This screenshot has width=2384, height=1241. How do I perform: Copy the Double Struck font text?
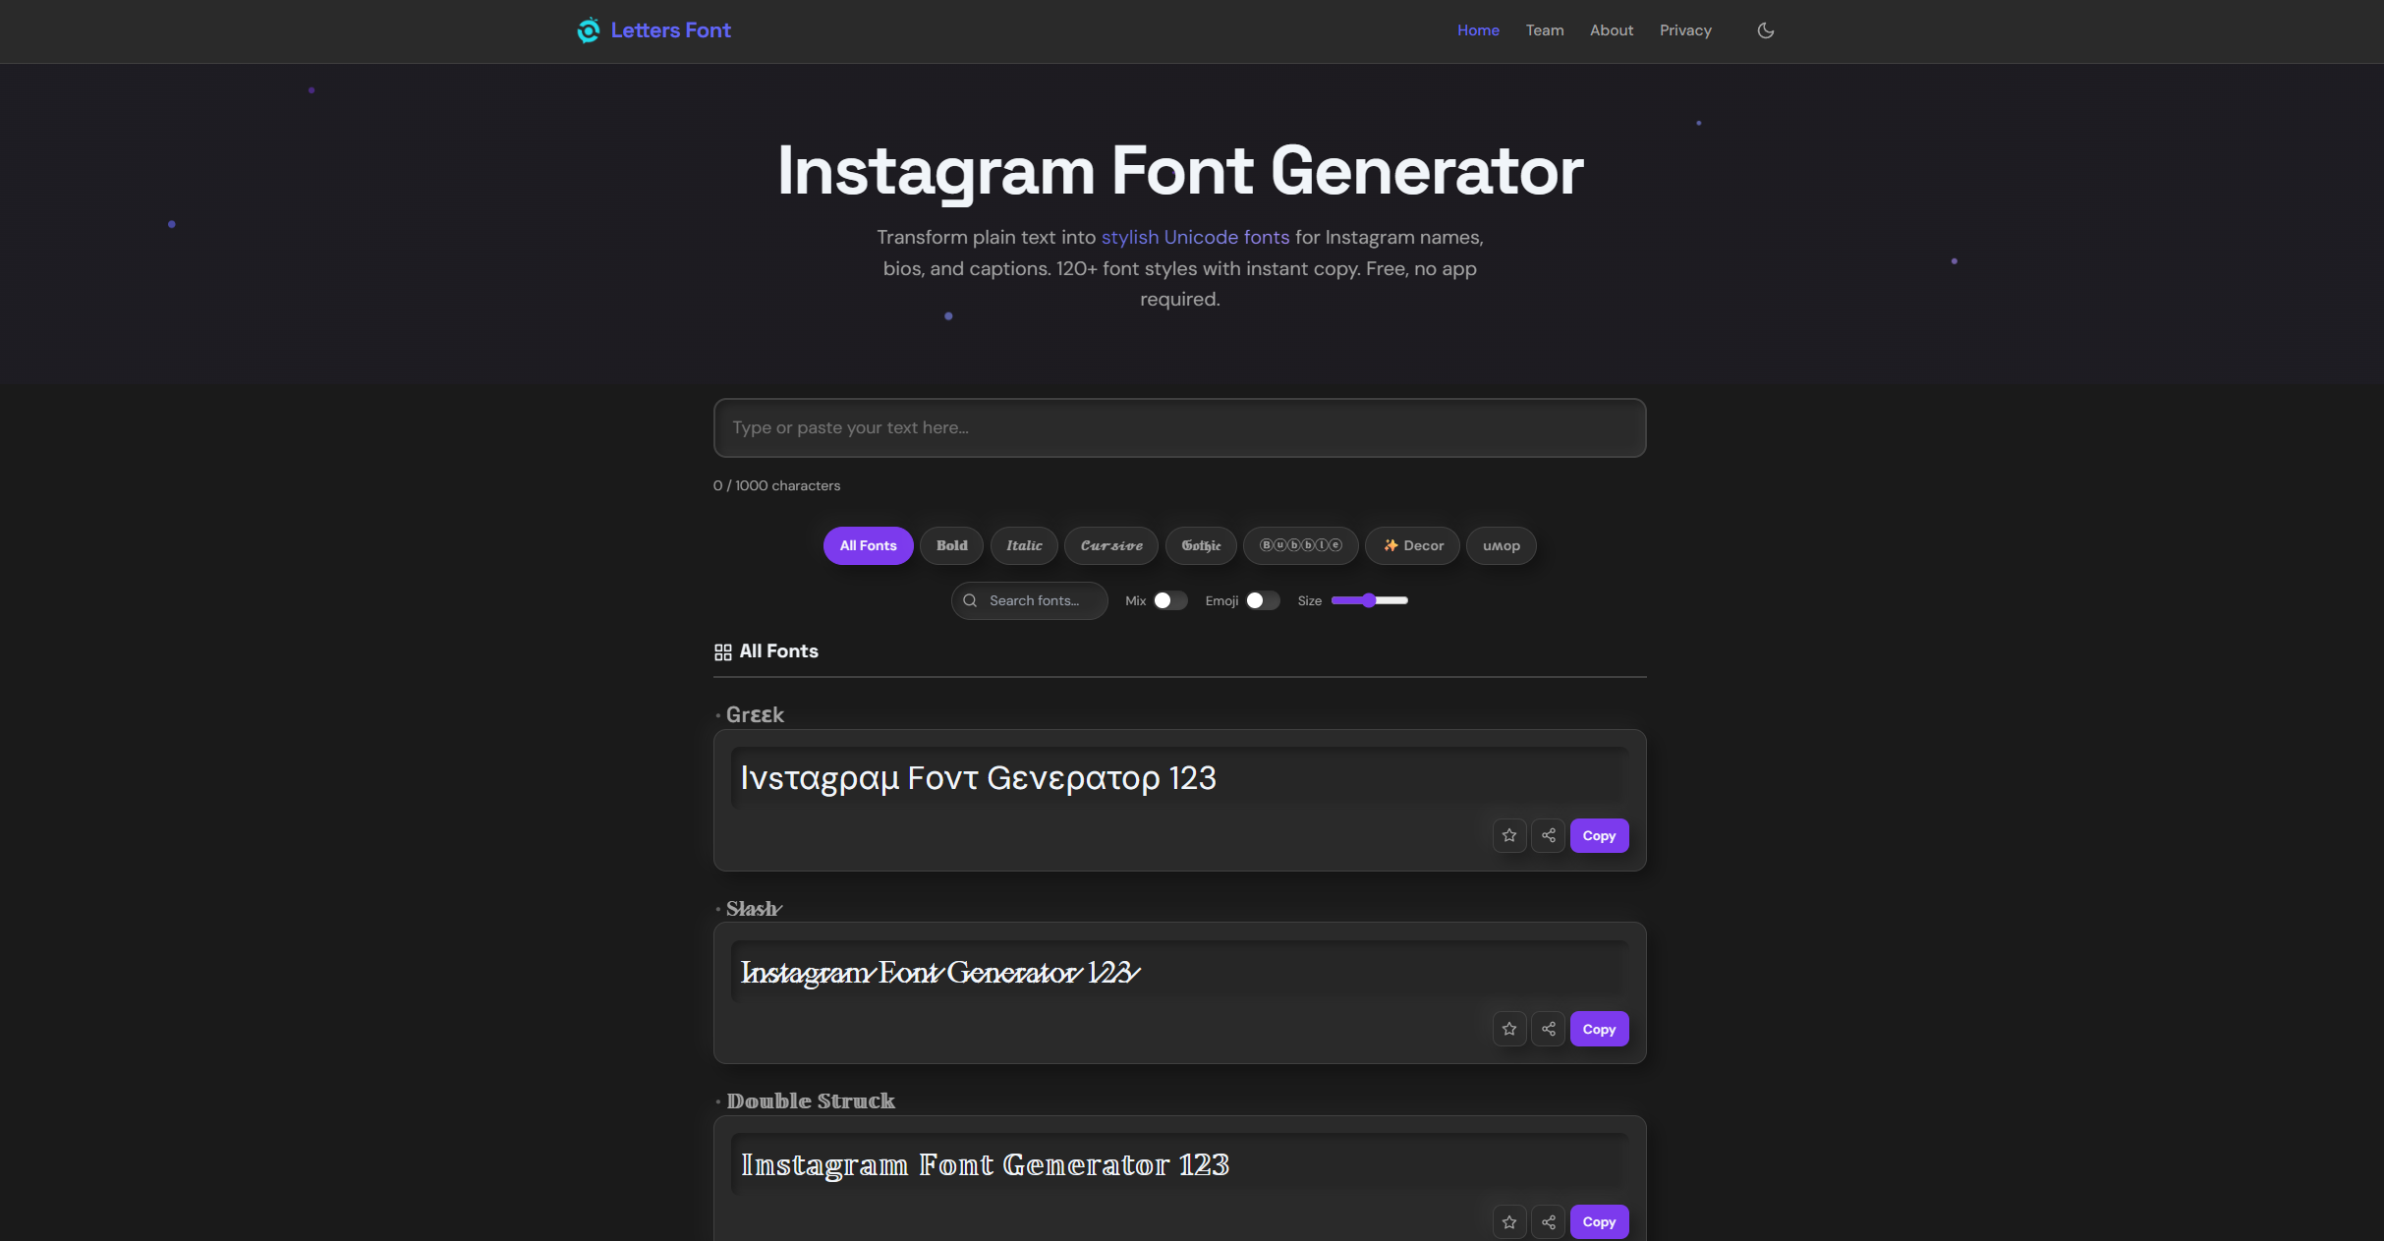coord(1599,1222)
